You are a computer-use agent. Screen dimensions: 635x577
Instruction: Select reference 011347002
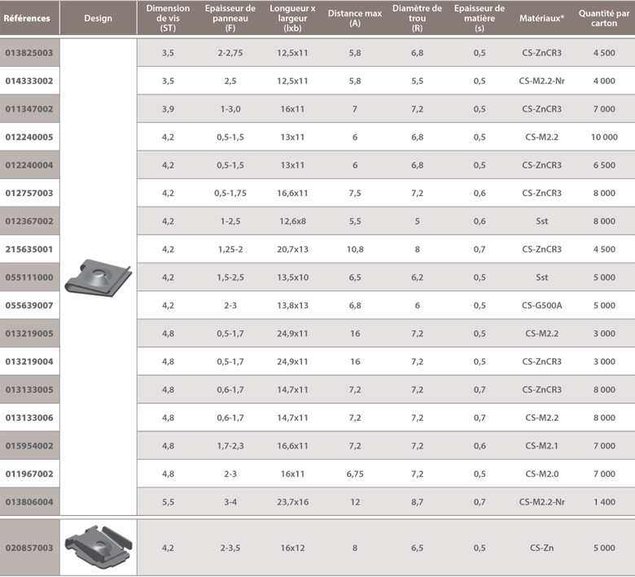coord(29,109)
